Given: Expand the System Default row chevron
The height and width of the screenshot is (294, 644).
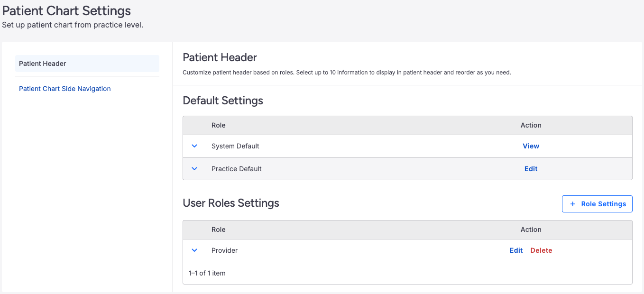Looking at the screenshot, I should [194, 146].
